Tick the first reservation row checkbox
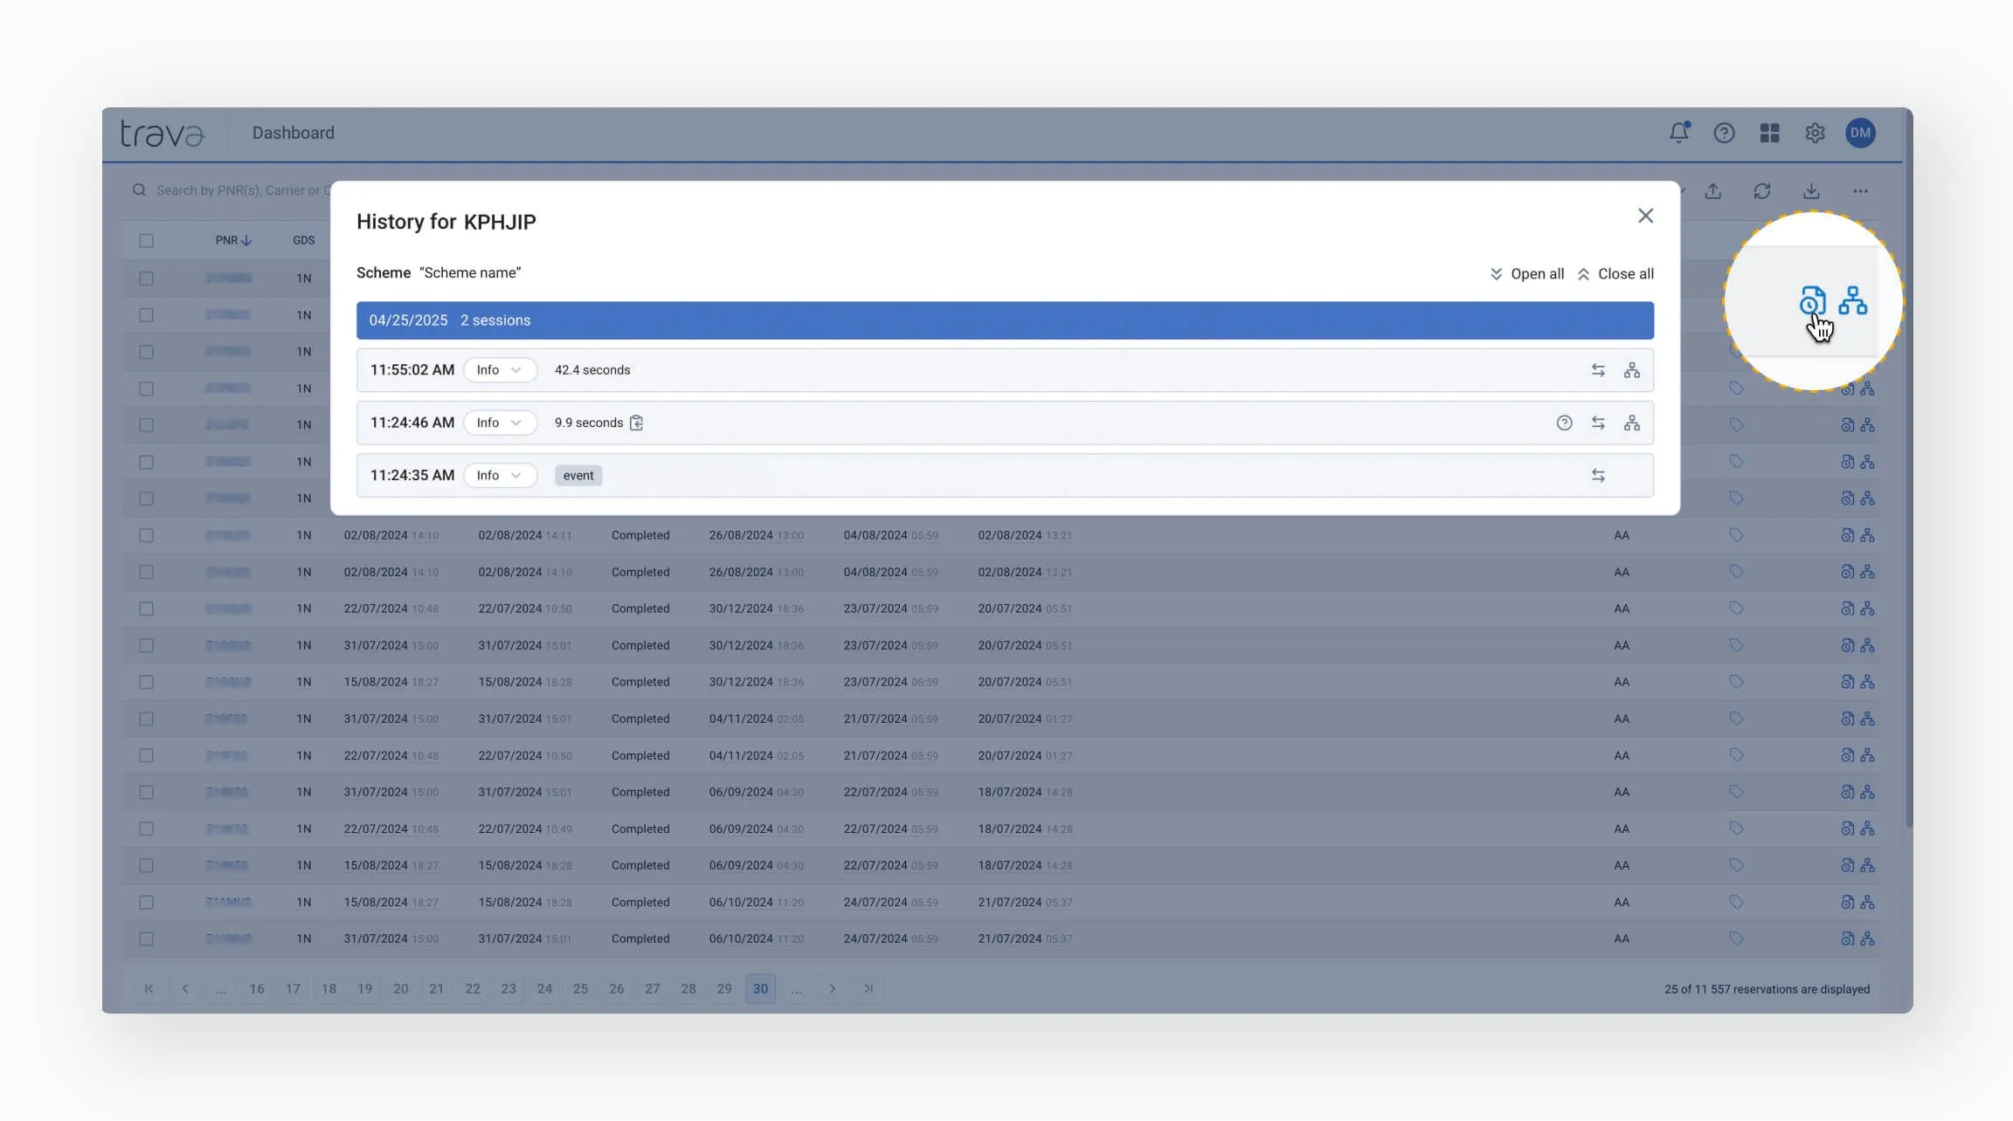 pyautogui.click(x=146, y=279)
